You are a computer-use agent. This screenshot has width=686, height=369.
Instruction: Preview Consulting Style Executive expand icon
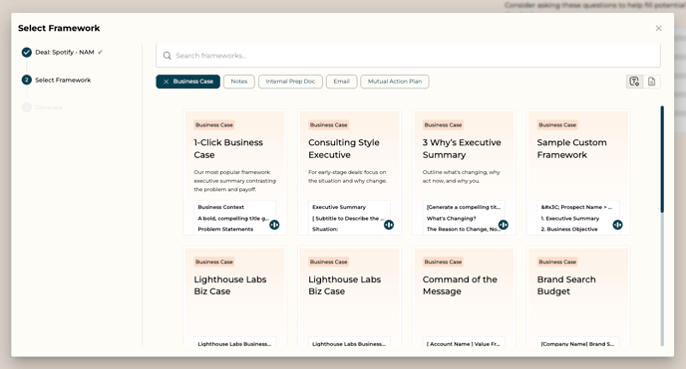(x=389, y=225)
